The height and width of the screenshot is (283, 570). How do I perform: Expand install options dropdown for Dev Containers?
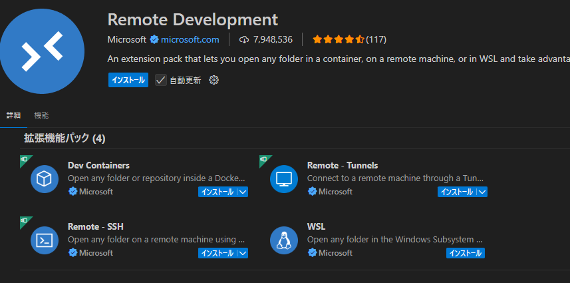[243, 192]
